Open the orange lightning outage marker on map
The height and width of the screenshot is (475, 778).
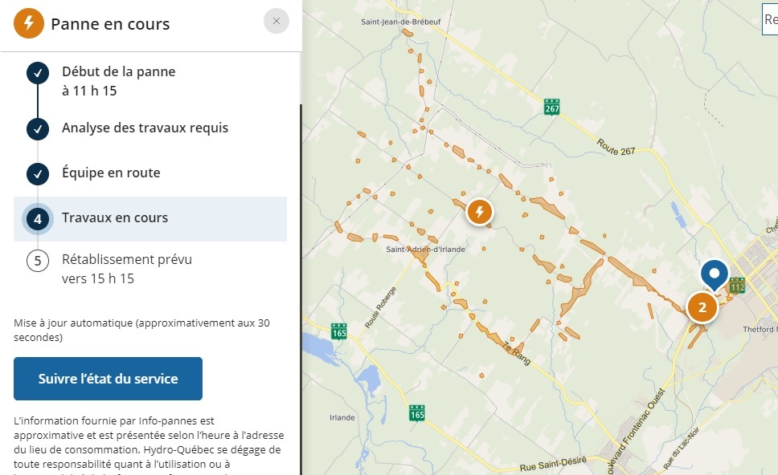pyautogui.click(x=479, y=212)
